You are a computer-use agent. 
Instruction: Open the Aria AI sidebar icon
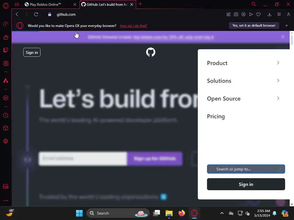pos(6,80)
